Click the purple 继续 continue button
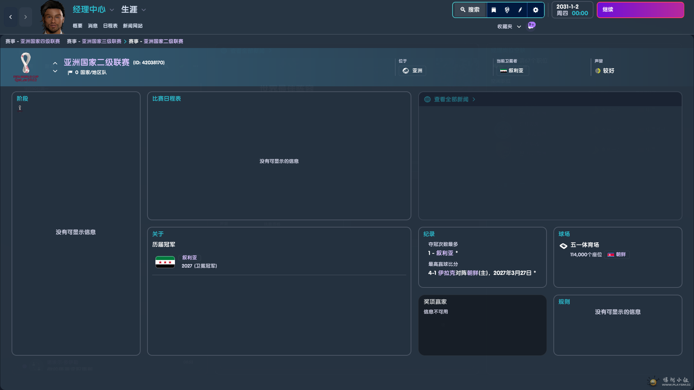Image resolution: width=694 pixels, height=390 pixels. (640, 10)
